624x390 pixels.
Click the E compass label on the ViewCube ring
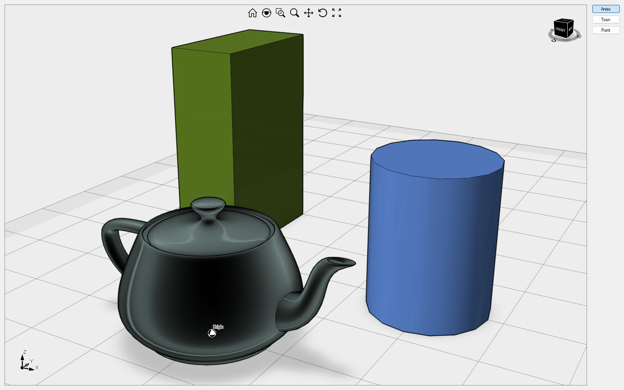579,36
